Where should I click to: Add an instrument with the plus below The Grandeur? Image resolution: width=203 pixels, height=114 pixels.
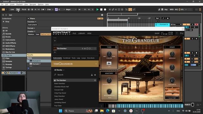(55, 52)
